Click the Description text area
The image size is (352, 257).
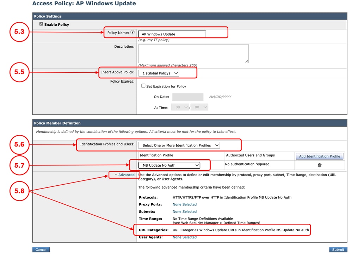pos(193,53)
